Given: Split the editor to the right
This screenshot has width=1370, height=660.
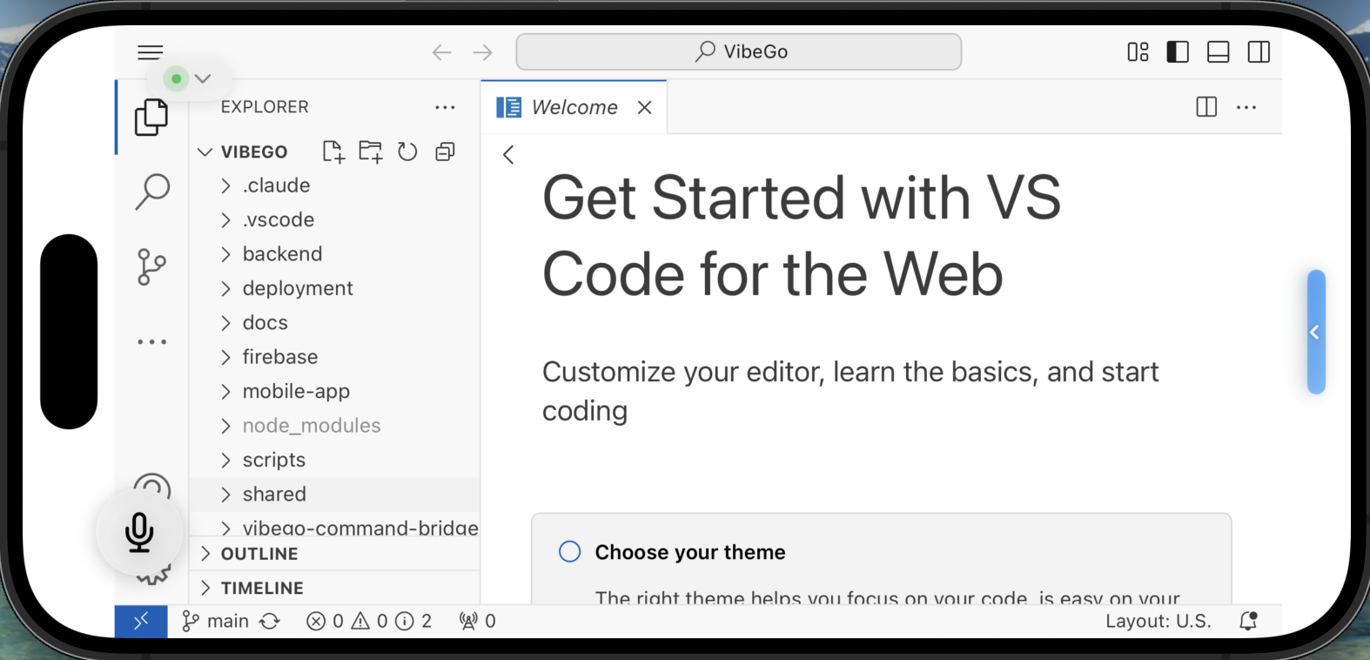Looking at the screenshot, I should (x=1206, y=107).
